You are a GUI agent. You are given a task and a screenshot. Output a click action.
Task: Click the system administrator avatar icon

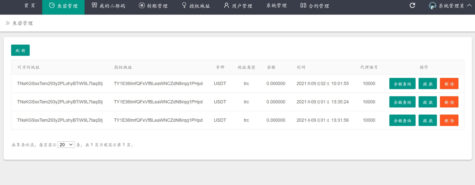(x=432, y=6)
